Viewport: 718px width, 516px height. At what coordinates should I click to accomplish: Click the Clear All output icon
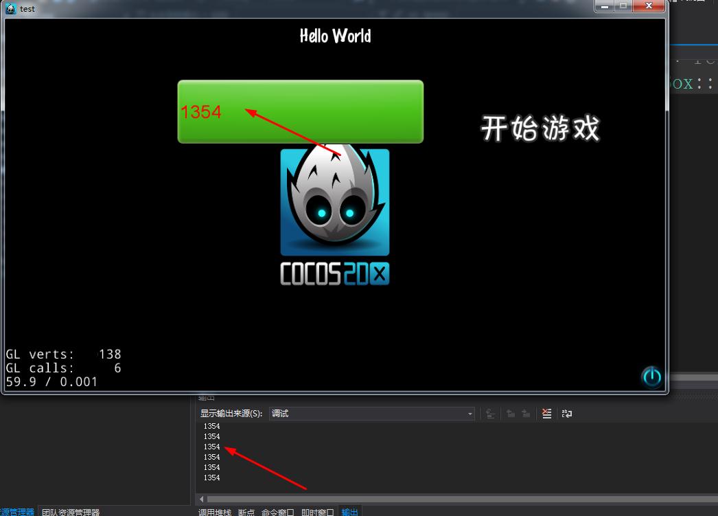547,414
